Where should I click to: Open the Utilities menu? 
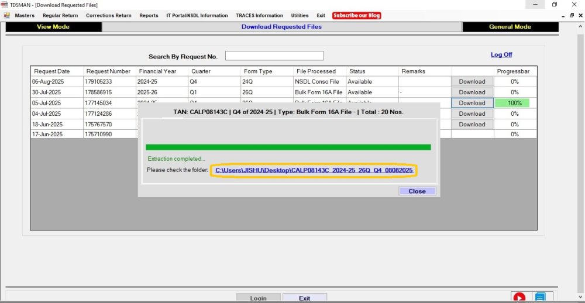pyautogui.click(x=300, y=16)
